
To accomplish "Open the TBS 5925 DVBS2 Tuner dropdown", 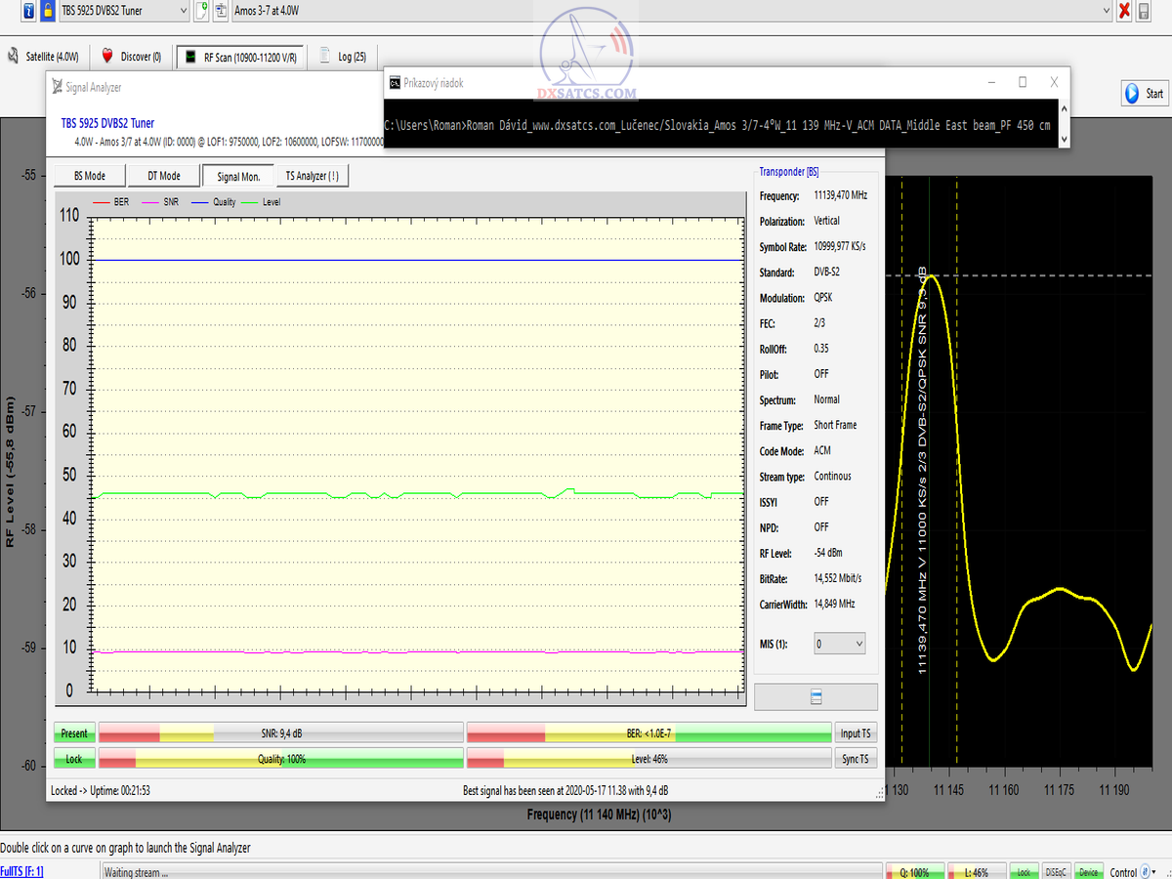I will 183,11.
